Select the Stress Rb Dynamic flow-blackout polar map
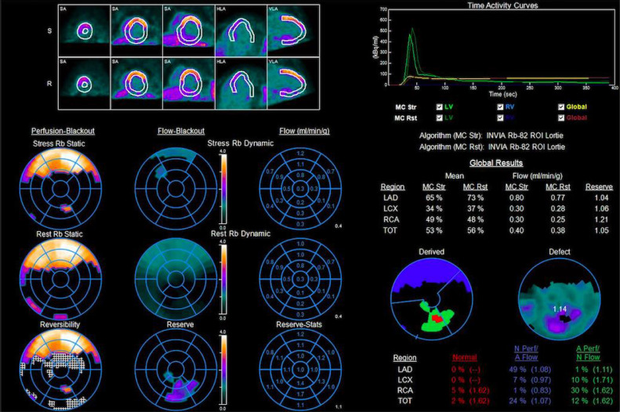Screen dimensions: 620x412 click(176, 189)
